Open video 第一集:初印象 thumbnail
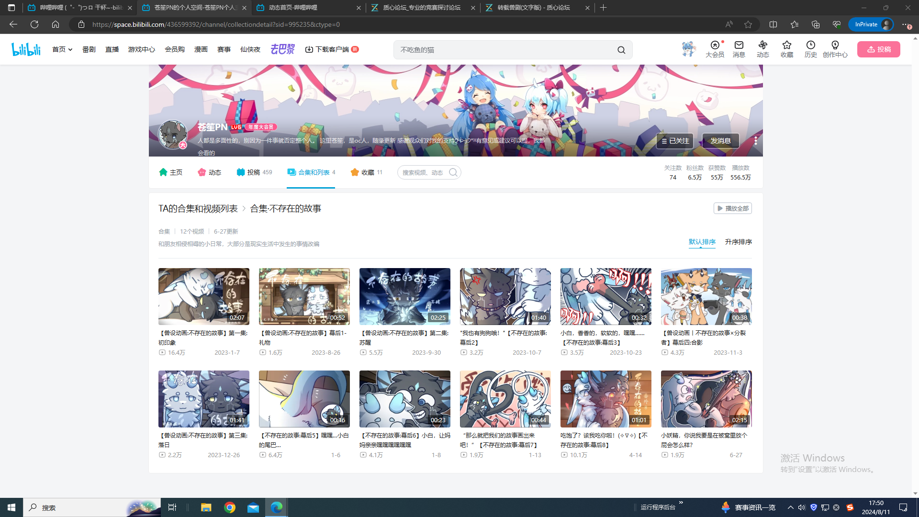Screen dimensions: 919x517 point(204,296)
